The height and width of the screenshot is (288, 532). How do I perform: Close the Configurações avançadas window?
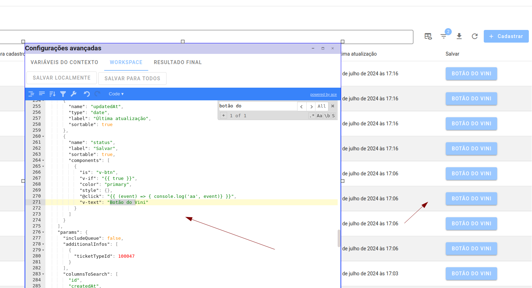332,48
